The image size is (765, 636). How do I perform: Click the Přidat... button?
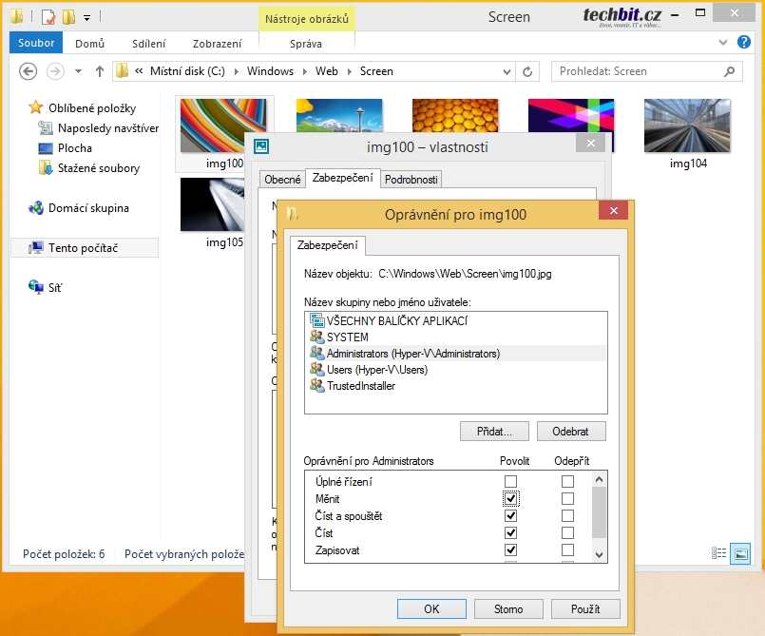click(x=494, y=432)
